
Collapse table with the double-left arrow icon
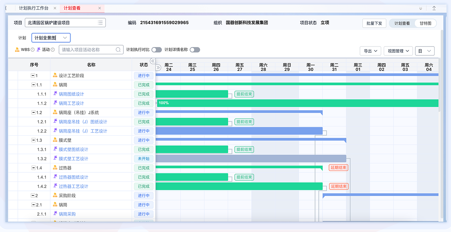153,61
